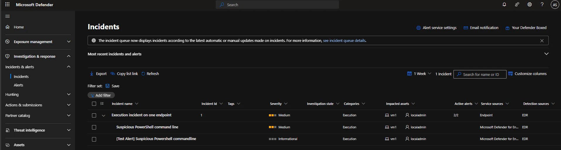Click the Save filter set disk icon
Image resolution: width=561 pixels, height=150 pixels.
pos(108,86)
